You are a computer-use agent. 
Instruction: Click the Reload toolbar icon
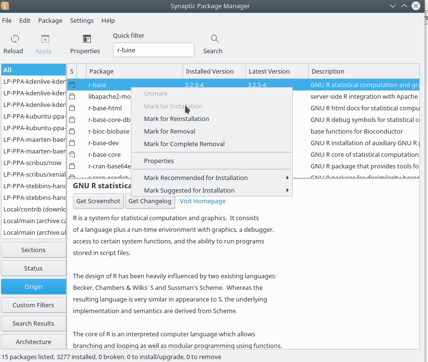pyautogui.click(x=15, y=39)
